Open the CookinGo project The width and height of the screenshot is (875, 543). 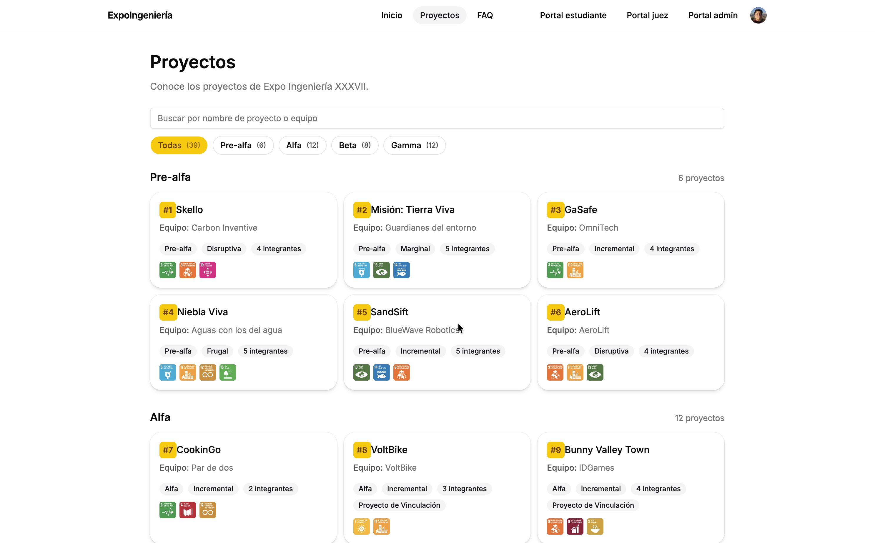[x=199, y=450]
